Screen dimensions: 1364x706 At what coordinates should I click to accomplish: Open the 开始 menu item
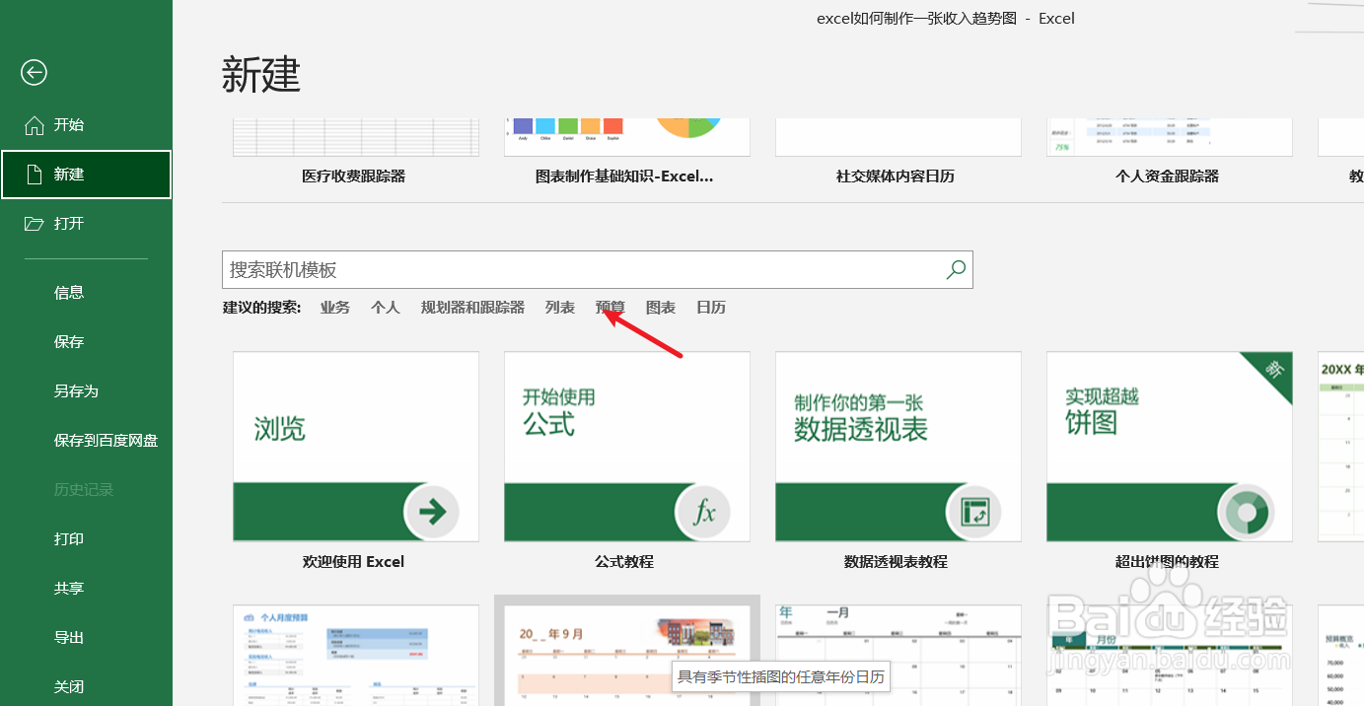point(86,125)
